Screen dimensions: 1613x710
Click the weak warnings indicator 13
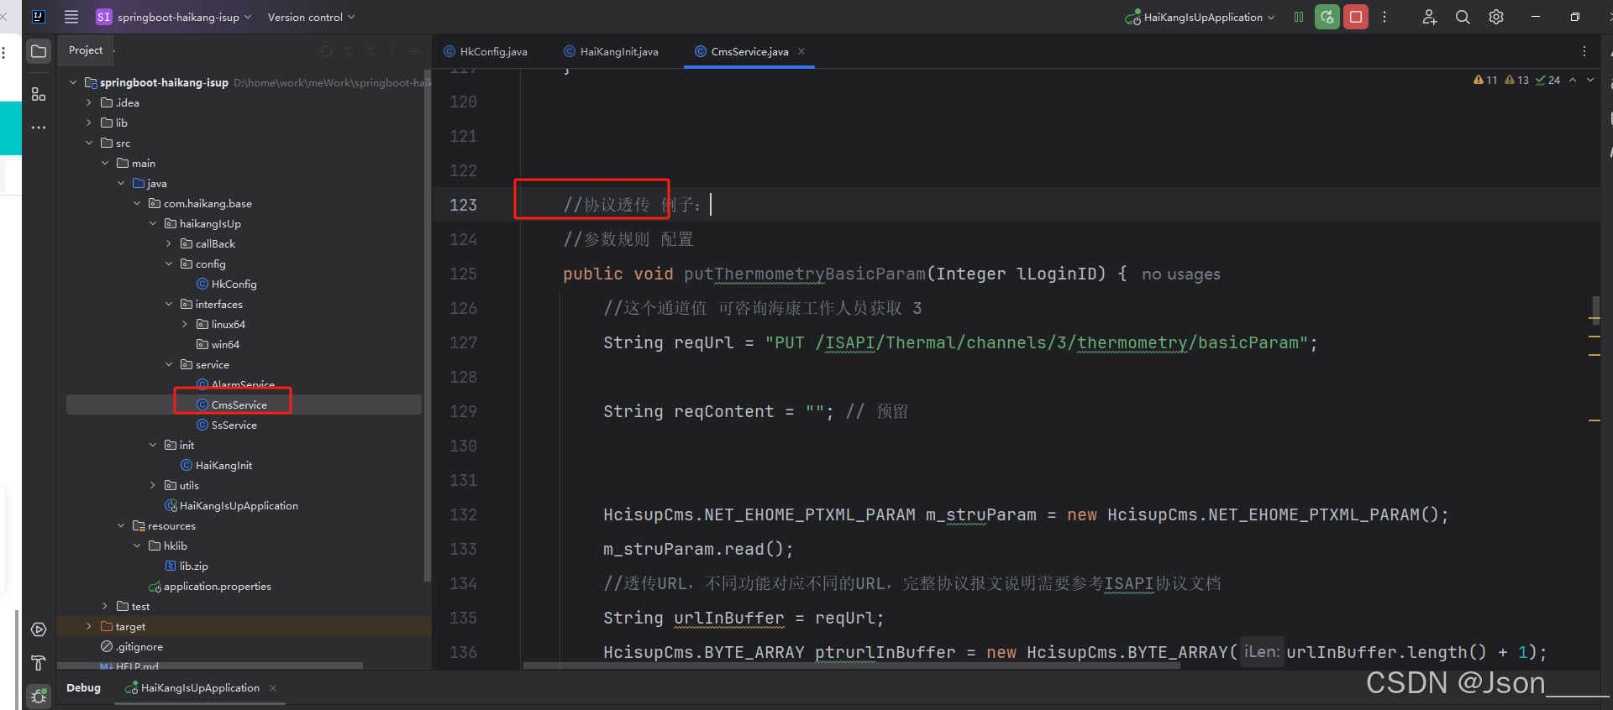coord(1516,81)
